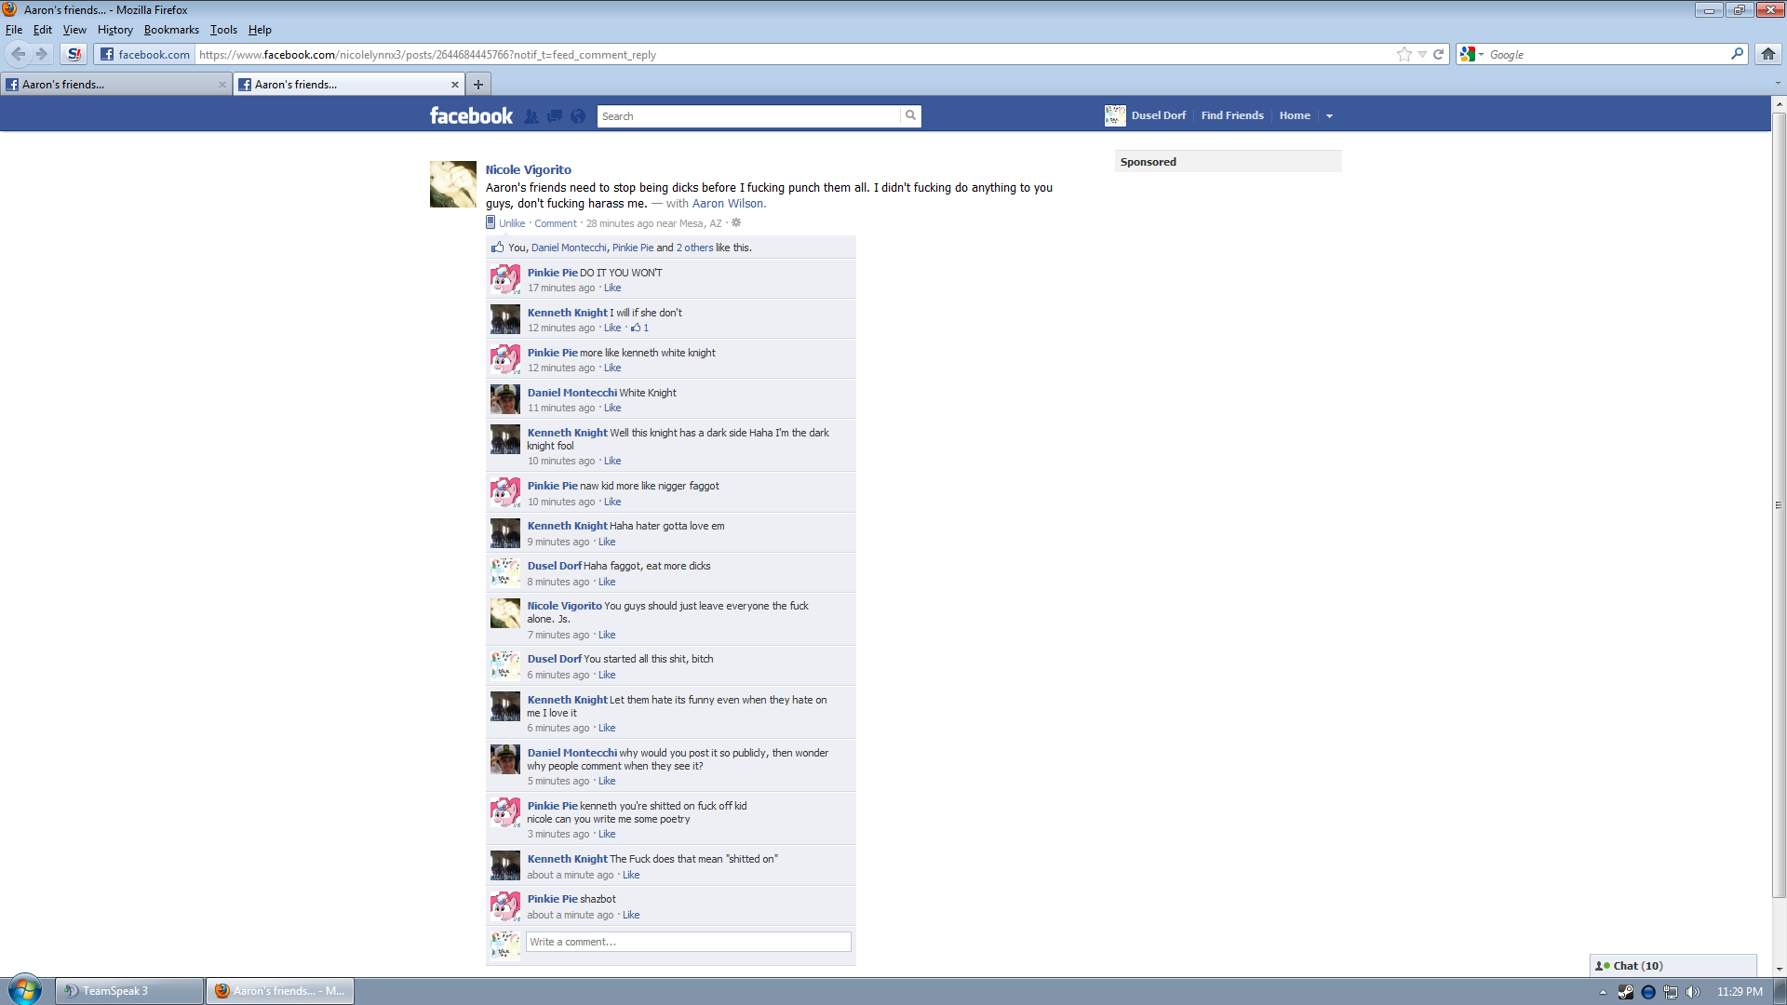Viewport: 1787px width, 1005px height.
Task: Open URL bar history dropdown arrow
Action: point(1422,55)
